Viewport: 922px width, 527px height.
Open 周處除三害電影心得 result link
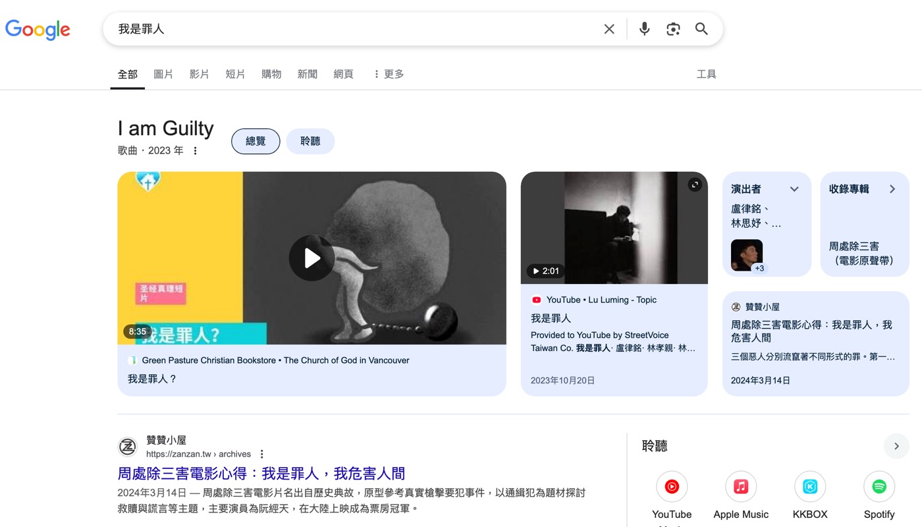click(261, 474)
